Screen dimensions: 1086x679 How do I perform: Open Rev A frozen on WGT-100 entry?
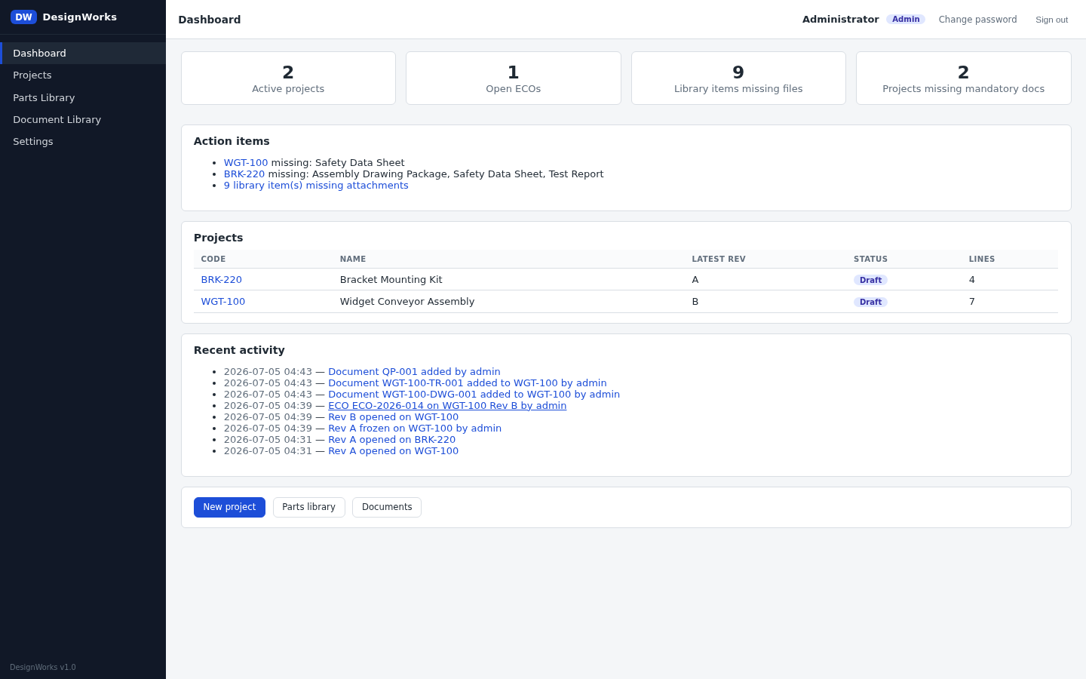(415, 429)
